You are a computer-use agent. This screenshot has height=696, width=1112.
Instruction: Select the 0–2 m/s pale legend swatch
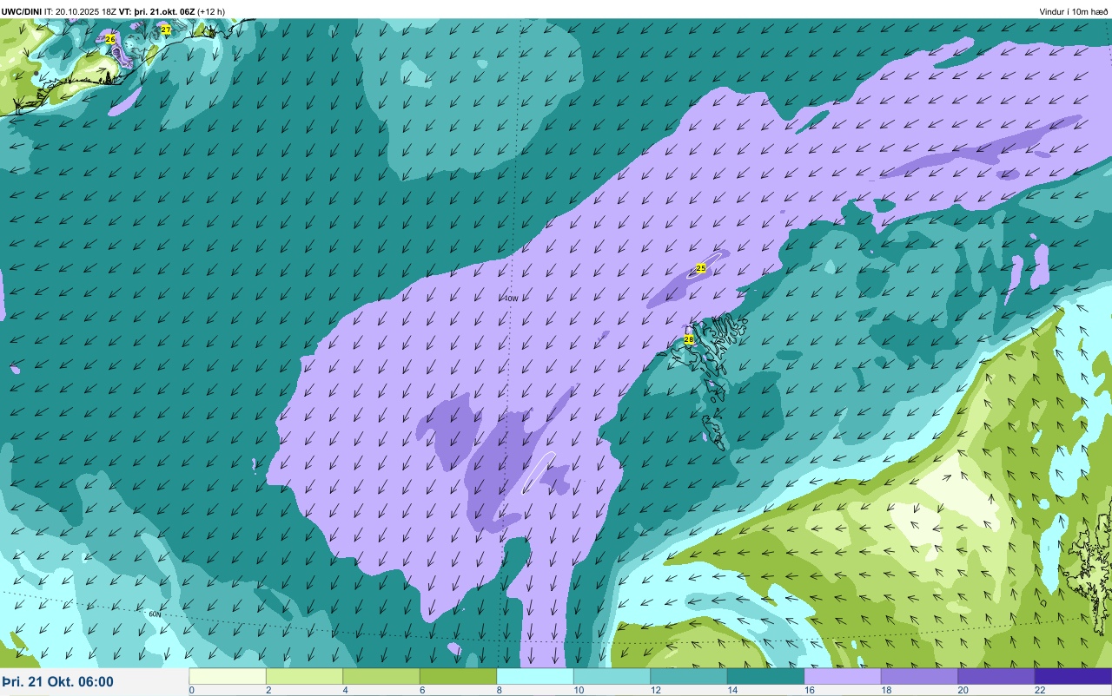pyautogui.click(x=228, y=676)
